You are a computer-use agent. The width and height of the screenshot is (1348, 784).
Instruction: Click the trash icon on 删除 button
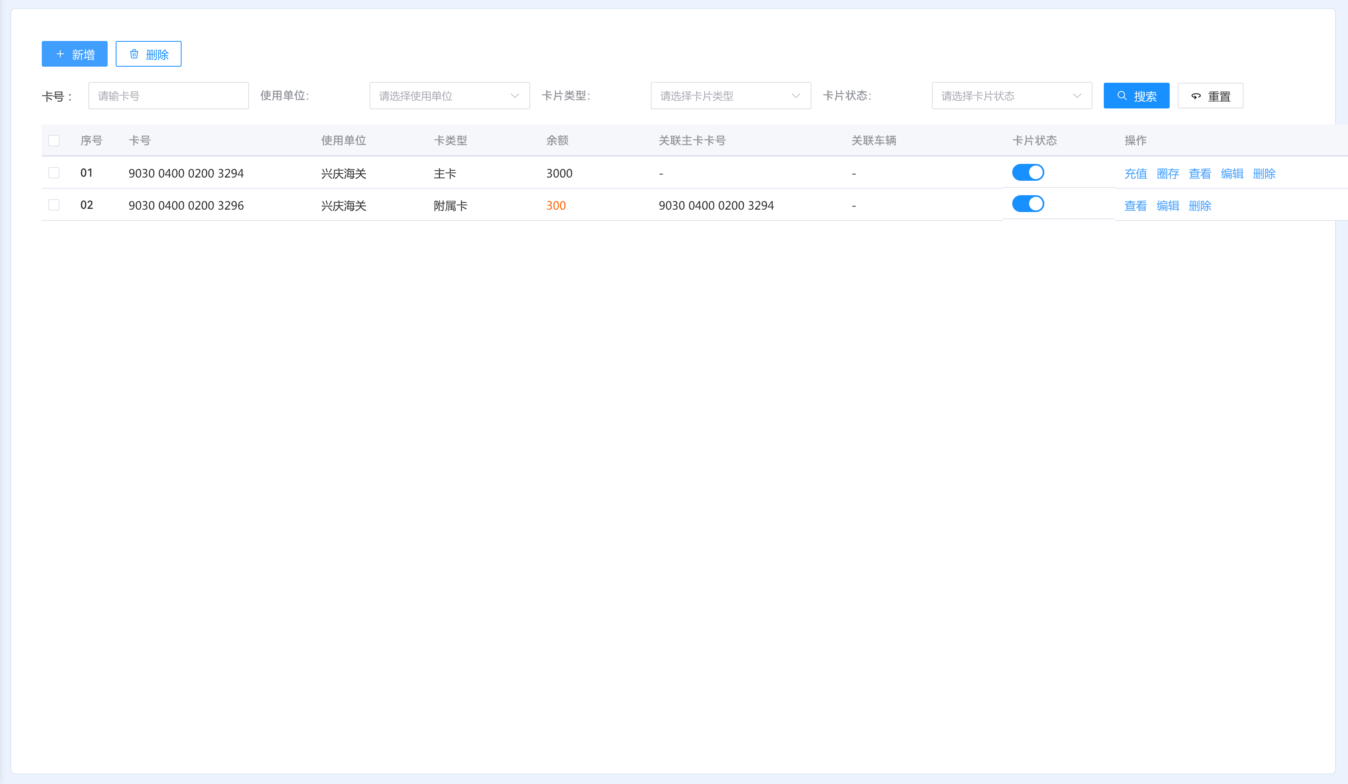click(134, 54)
